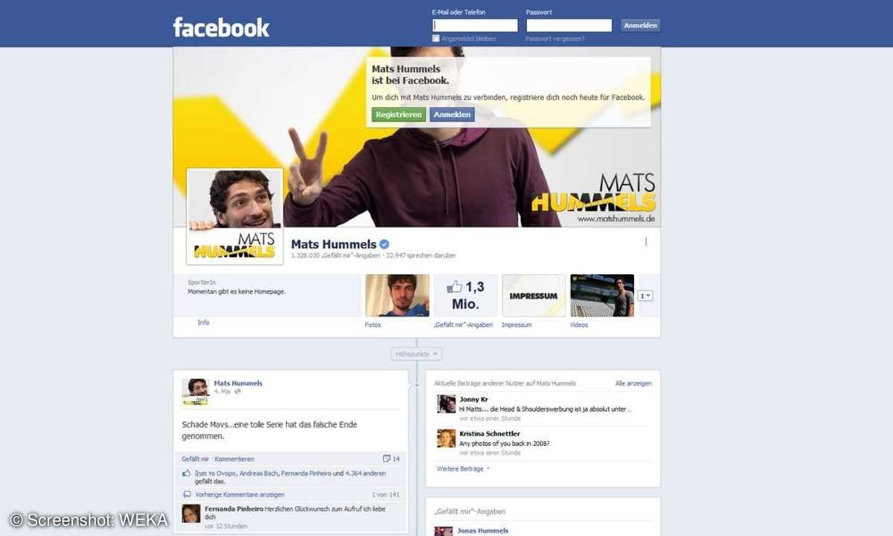Select the Impressum tab label
This screenshot has height=536, width=893.
519,325
